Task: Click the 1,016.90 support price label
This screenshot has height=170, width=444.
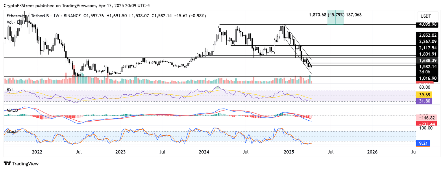Action: click(426, 78)
